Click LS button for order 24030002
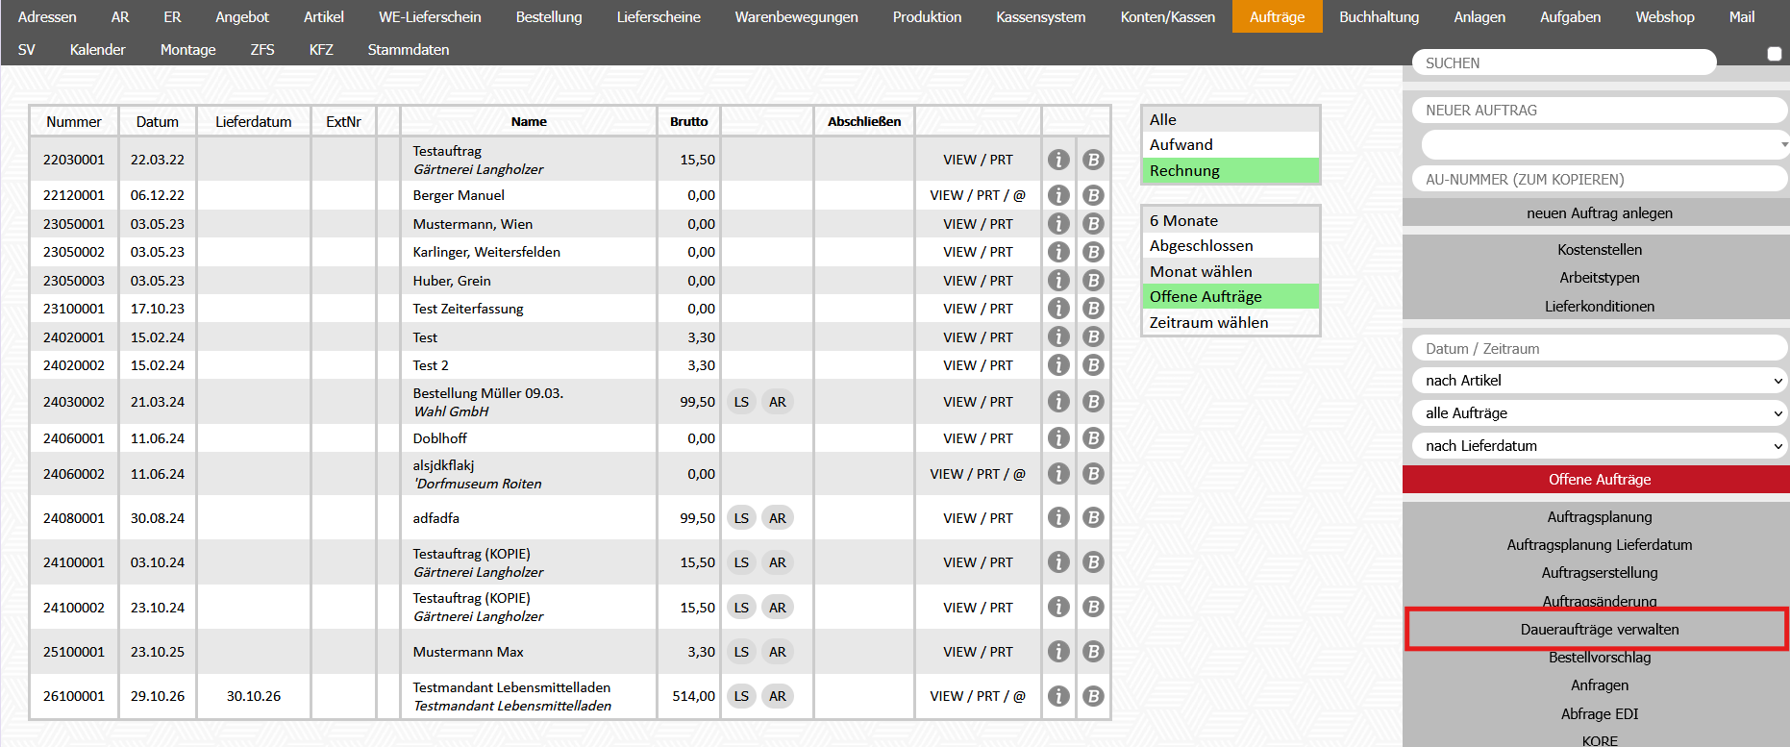Screen dimensions: 1790x747 coord(741,402)
